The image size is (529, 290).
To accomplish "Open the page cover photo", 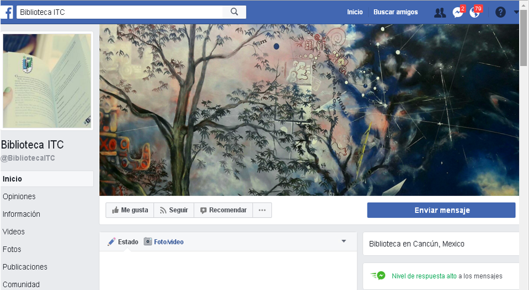I will click(x=309, y=110).
